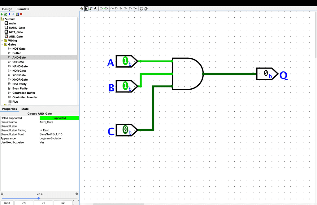Expand the Wiring library folder
Viewport: 317px width, 205px height.
tap(2, 41)
